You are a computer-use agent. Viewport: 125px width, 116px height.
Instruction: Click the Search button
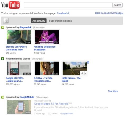(117, 5)
